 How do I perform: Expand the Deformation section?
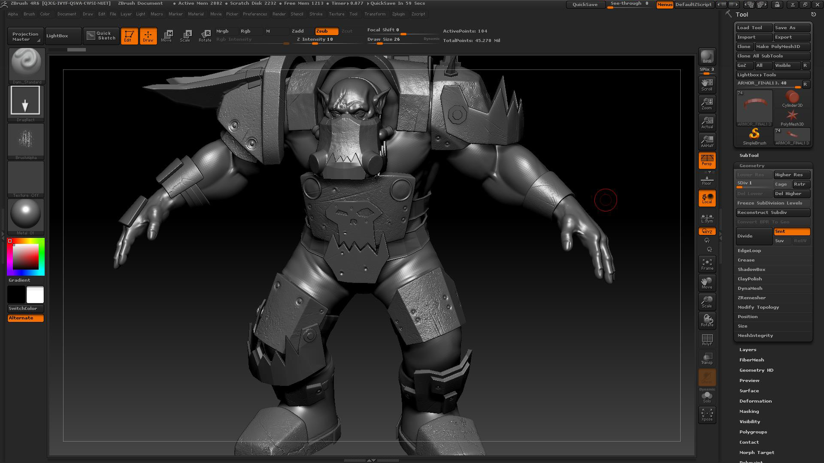click(x=755, y=401)
